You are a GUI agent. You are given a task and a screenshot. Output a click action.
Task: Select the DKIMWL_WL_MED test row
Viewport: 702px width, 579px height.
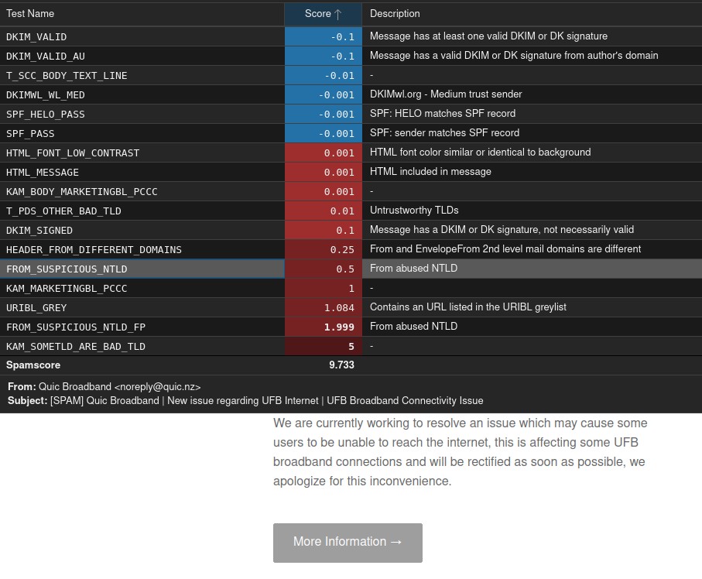point(46,94)
